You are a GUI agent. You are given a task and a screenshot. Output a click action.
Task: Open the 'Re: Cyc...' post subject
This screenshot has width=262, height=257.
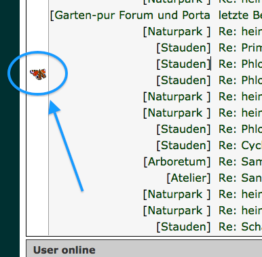(240, 145)
